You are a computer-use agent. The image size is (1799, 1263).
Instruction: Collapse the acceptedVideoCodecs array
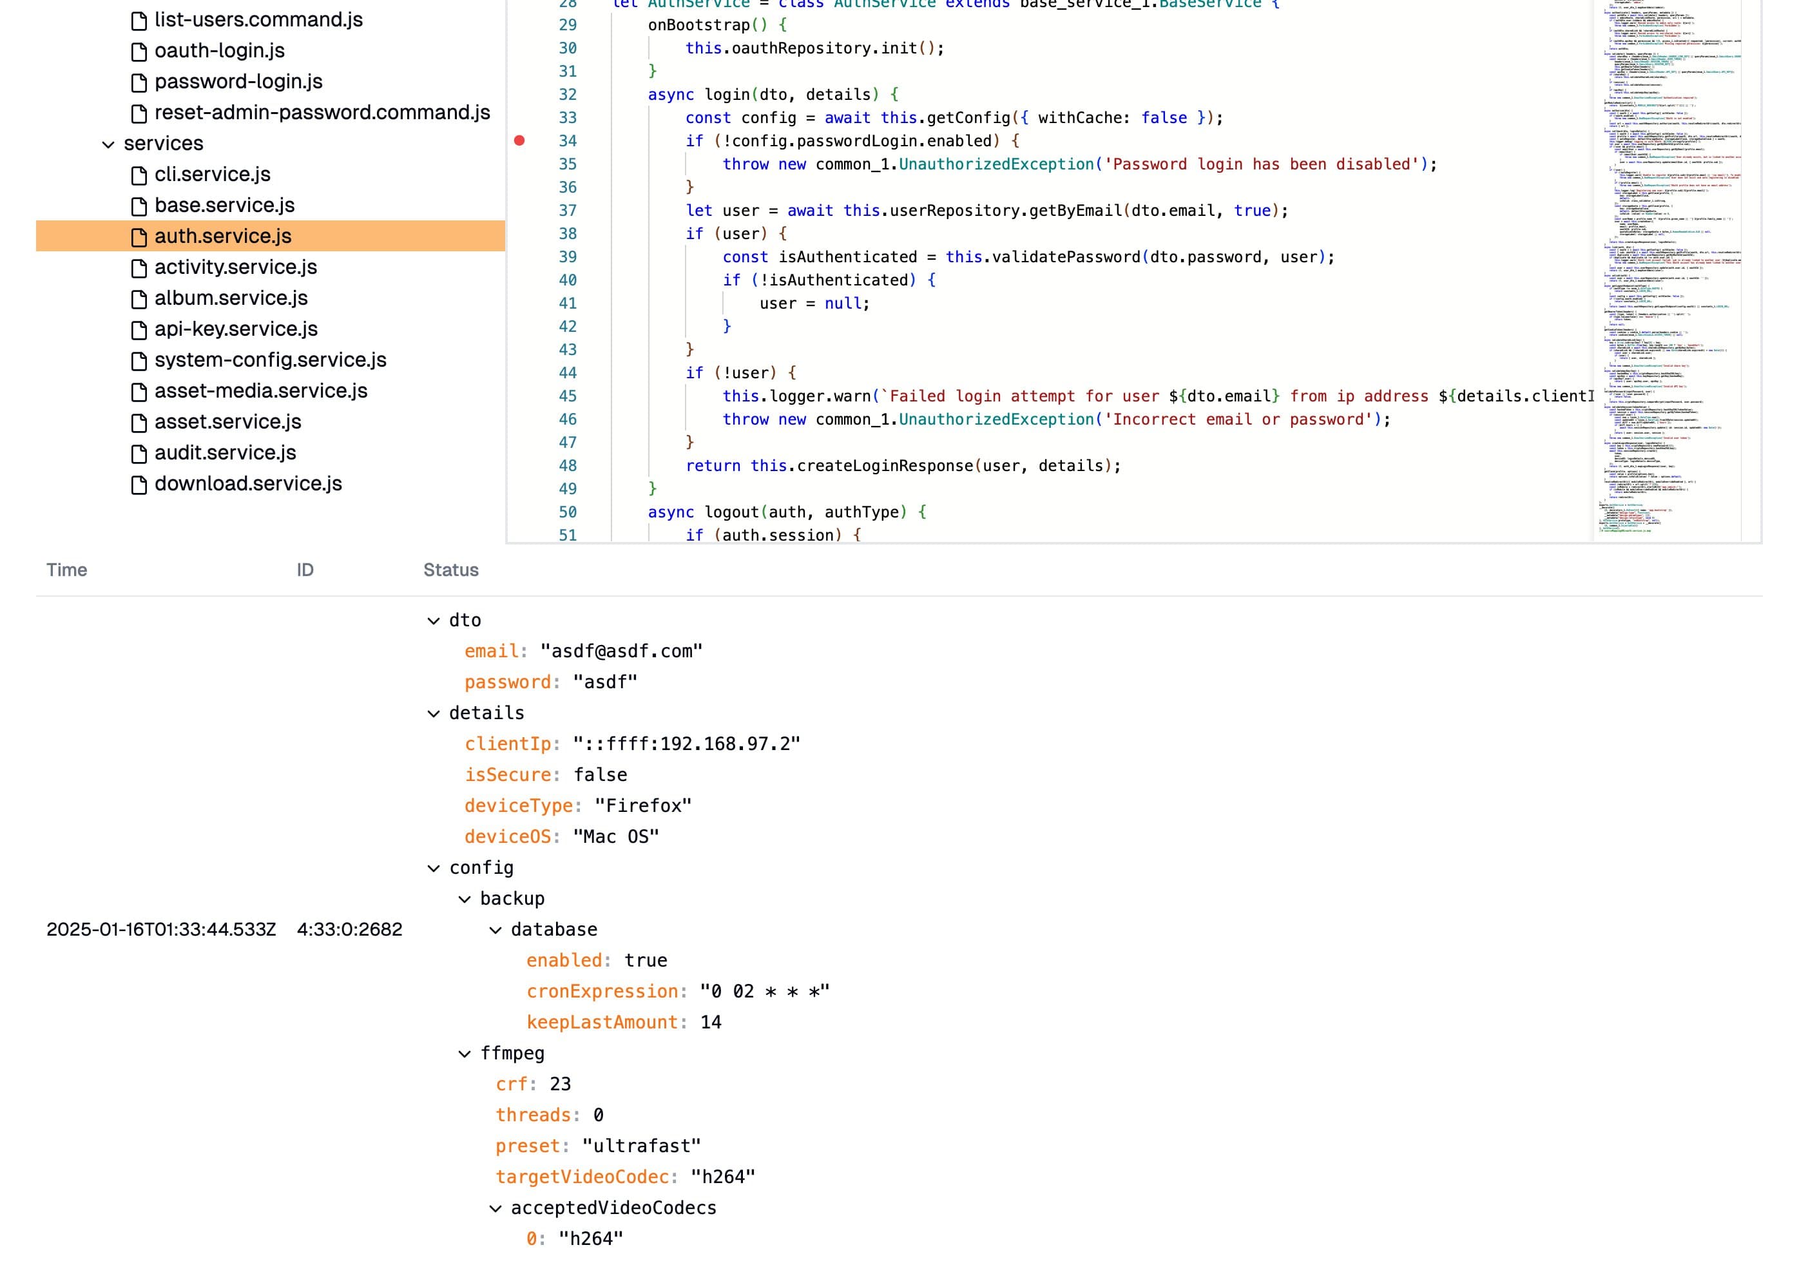click(x=495, y=1208)
